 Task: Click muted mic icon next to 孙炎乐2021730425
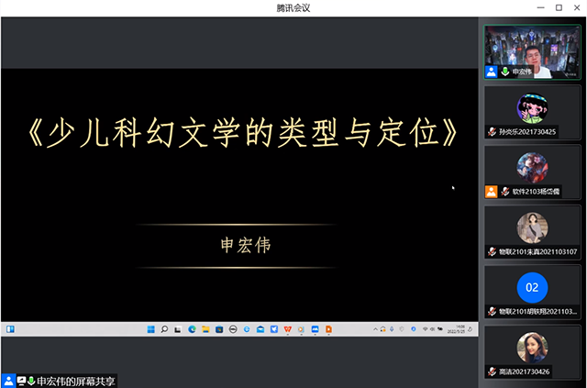coord(492,132)
